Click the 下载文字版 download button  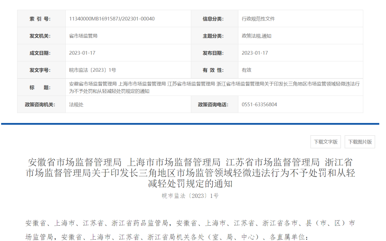325,141
